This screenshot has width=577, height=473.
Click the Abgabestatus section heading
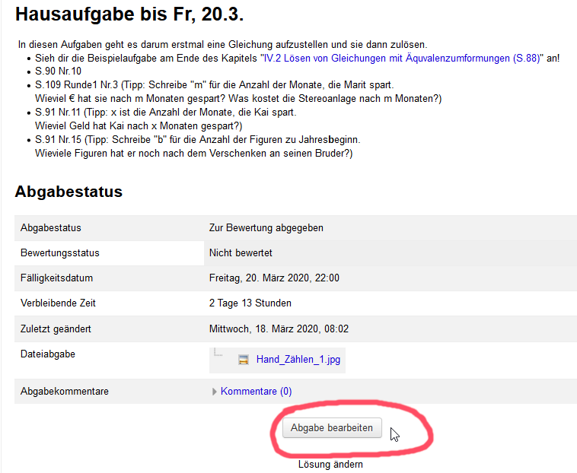tap(69, 192)
